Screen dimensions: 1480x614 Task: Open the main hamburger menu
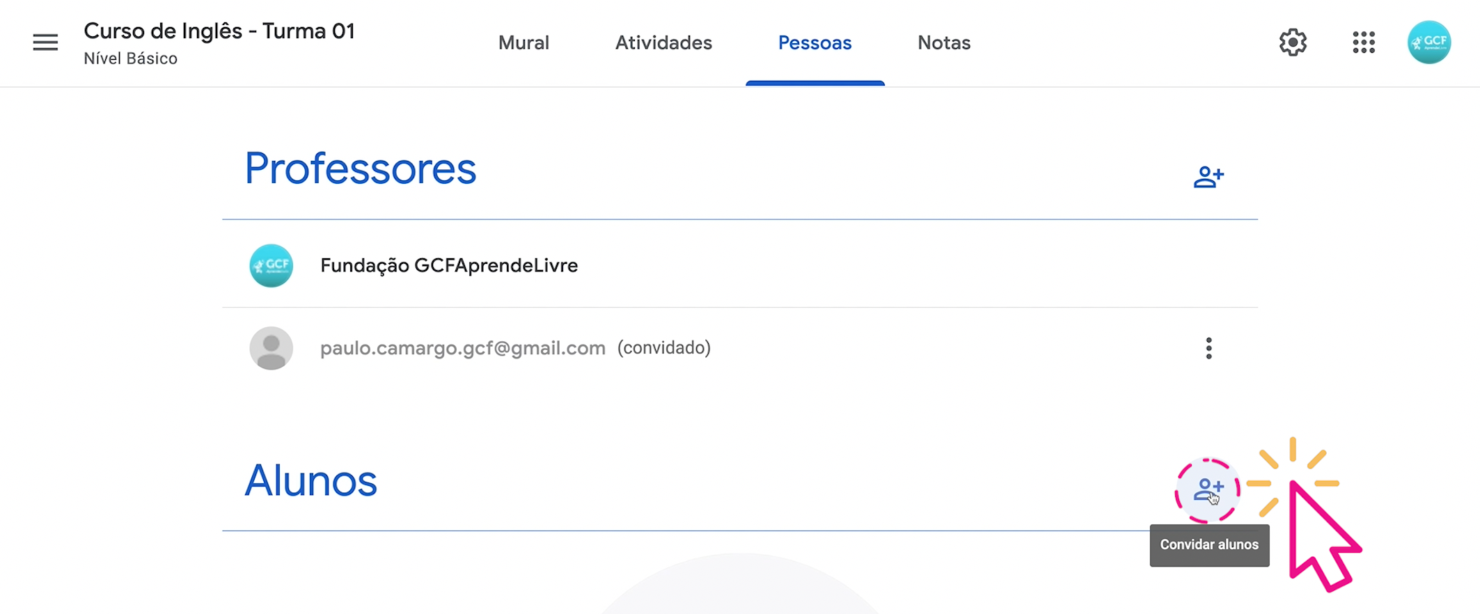point(45,42)
